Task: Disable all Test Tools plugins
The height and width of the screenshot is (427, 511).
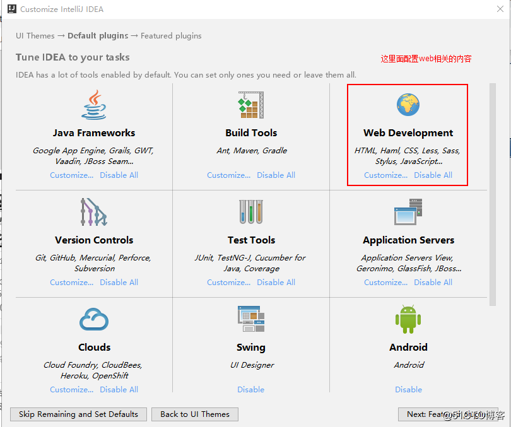Action: 276,282
